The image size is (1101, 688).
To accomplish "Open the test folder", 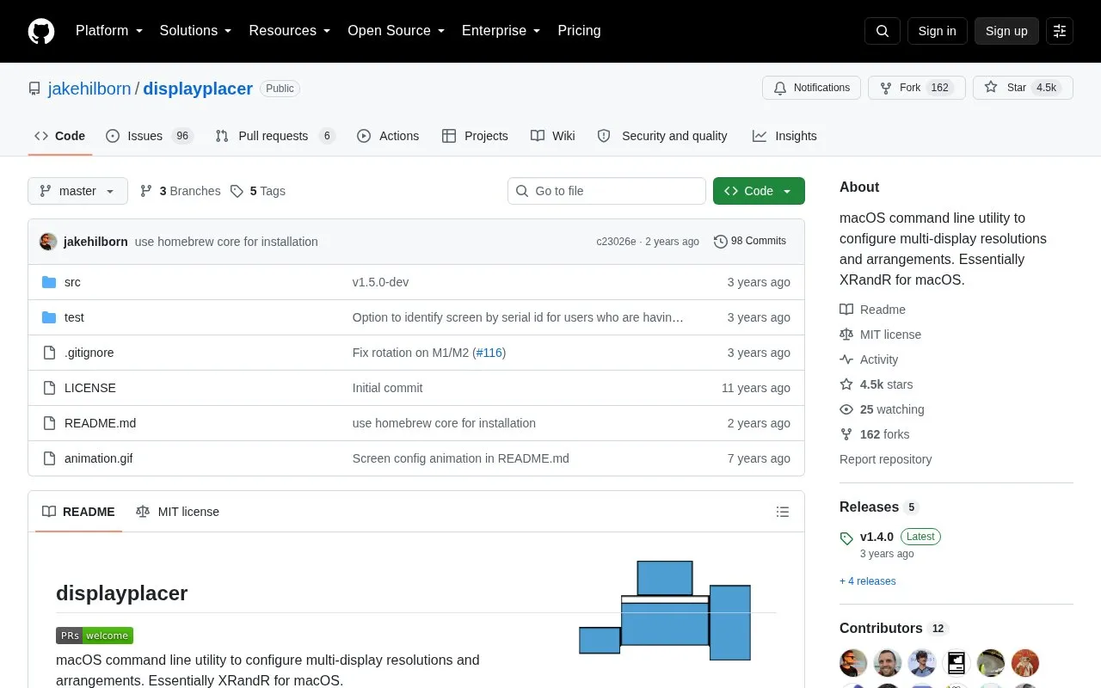I will [74, 317].
